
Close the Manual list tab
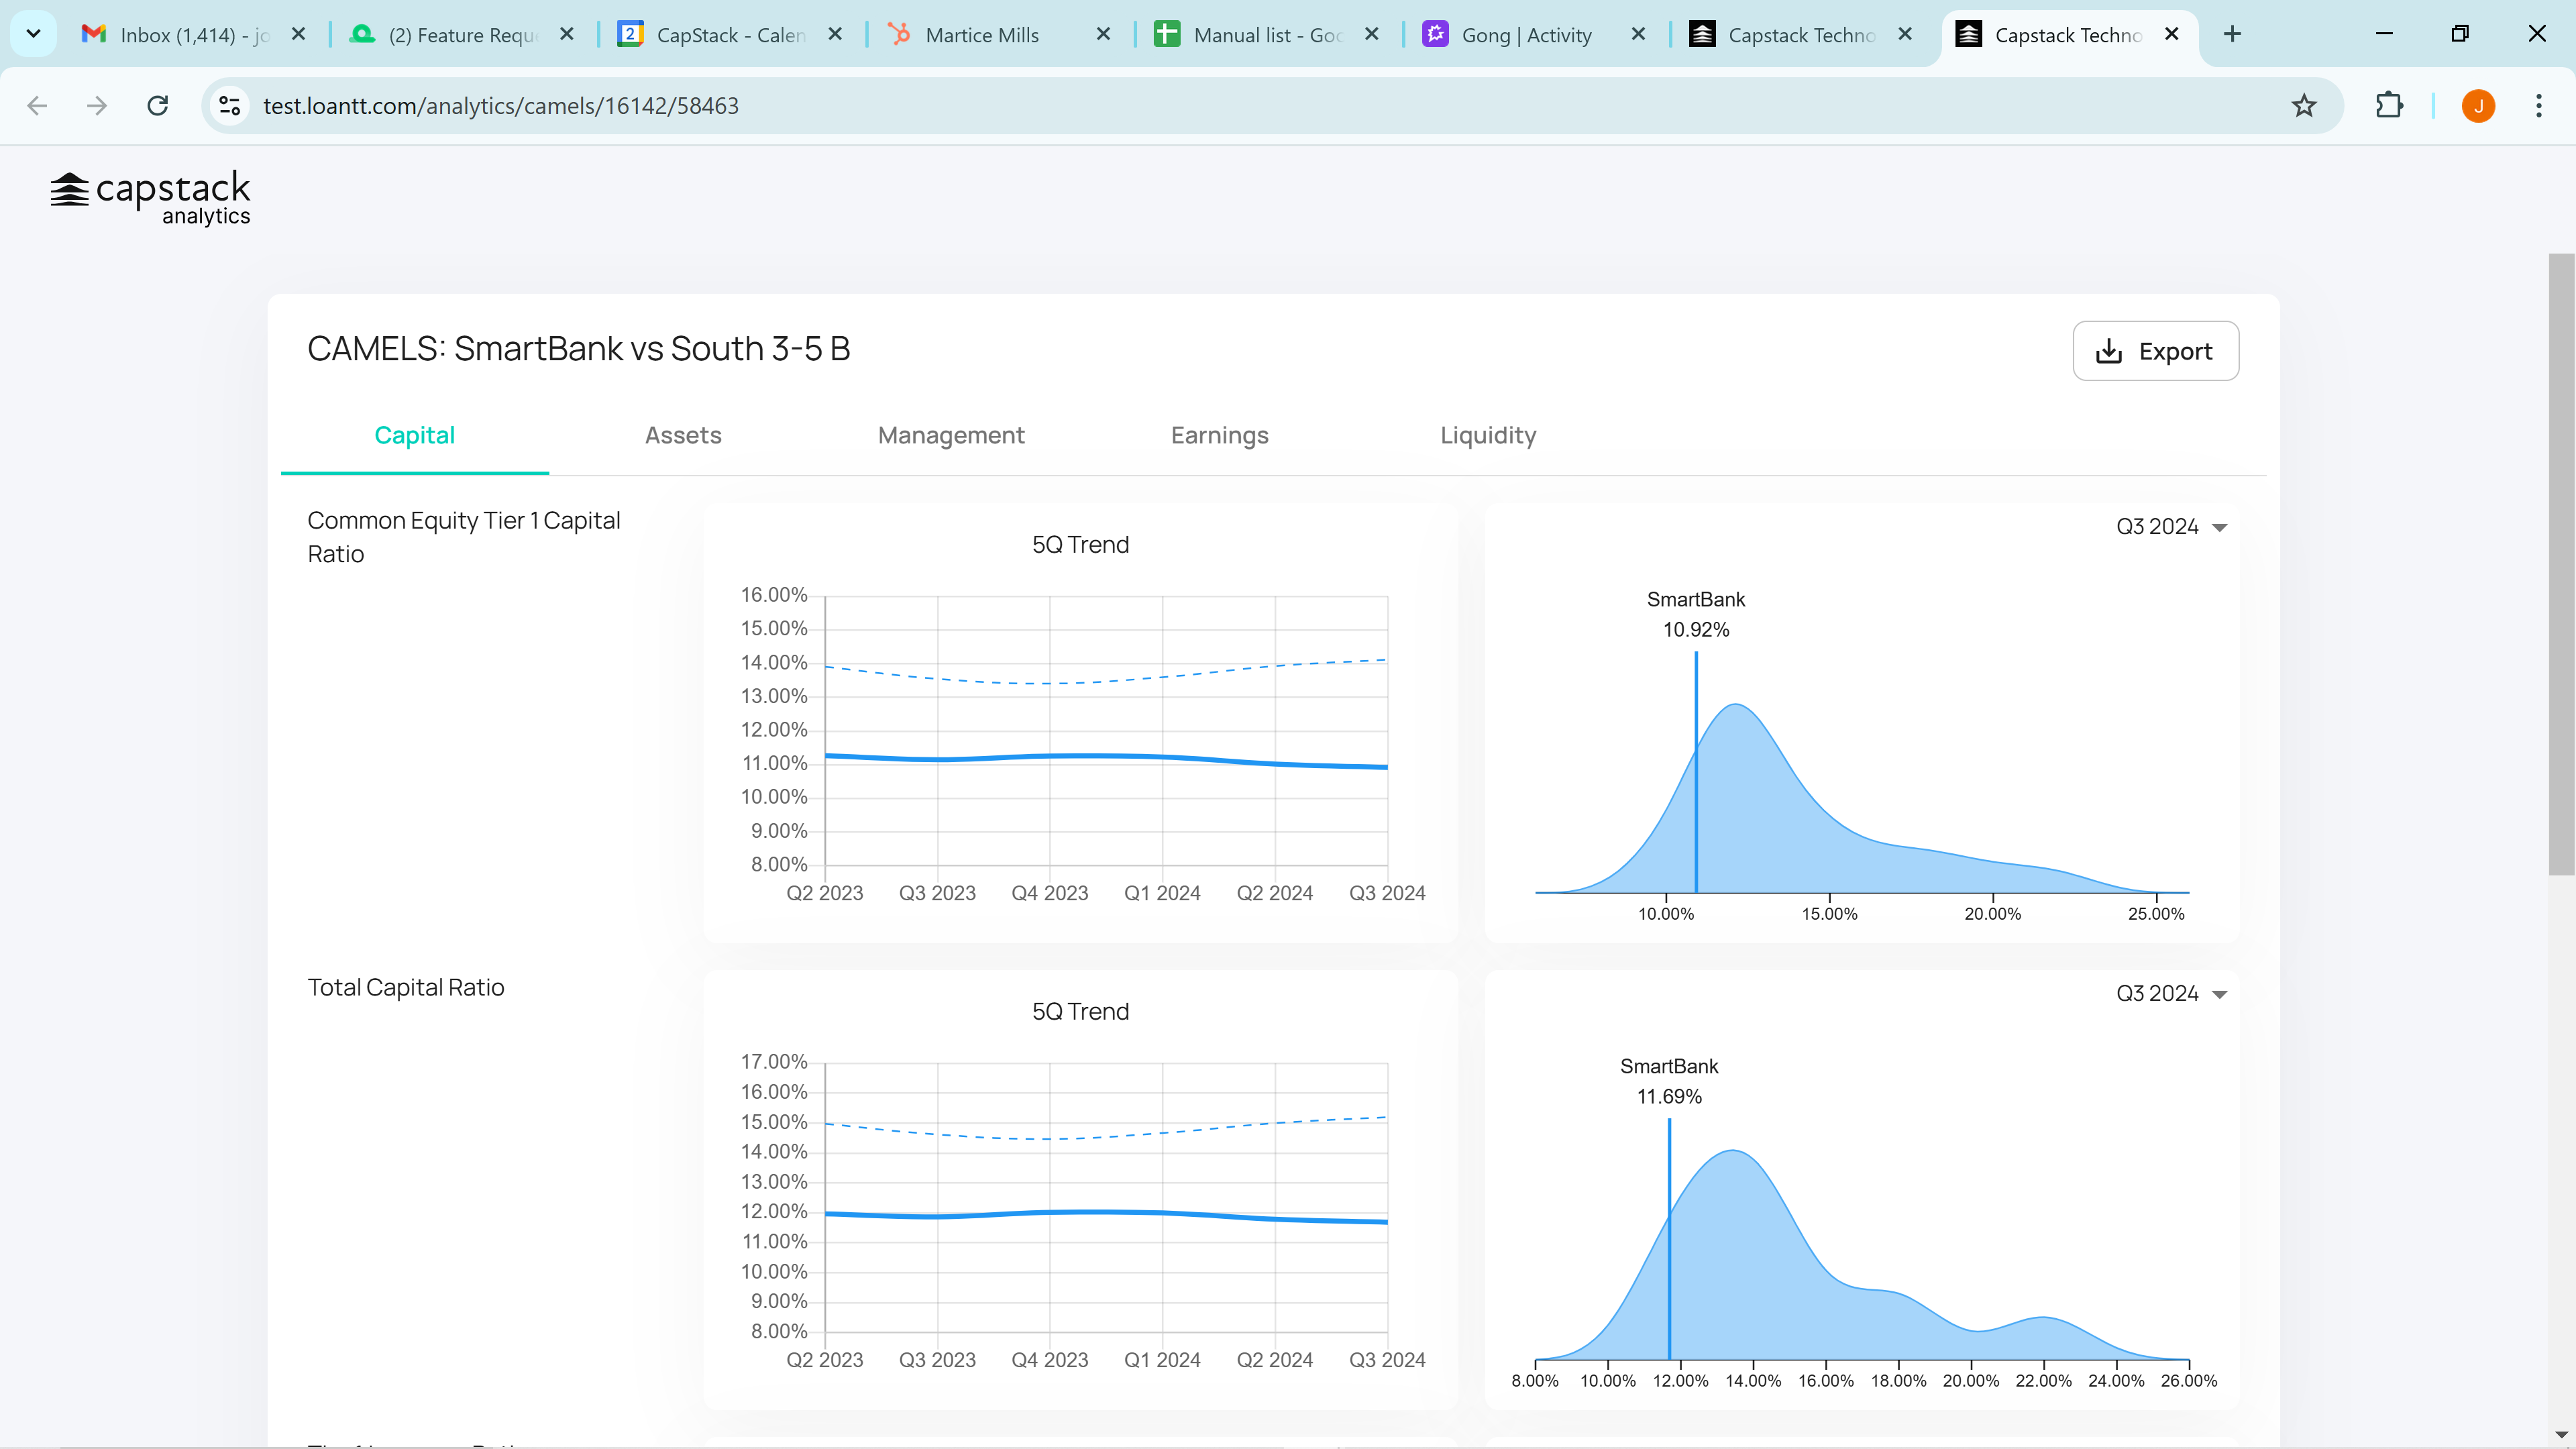tap(1371, 34)
